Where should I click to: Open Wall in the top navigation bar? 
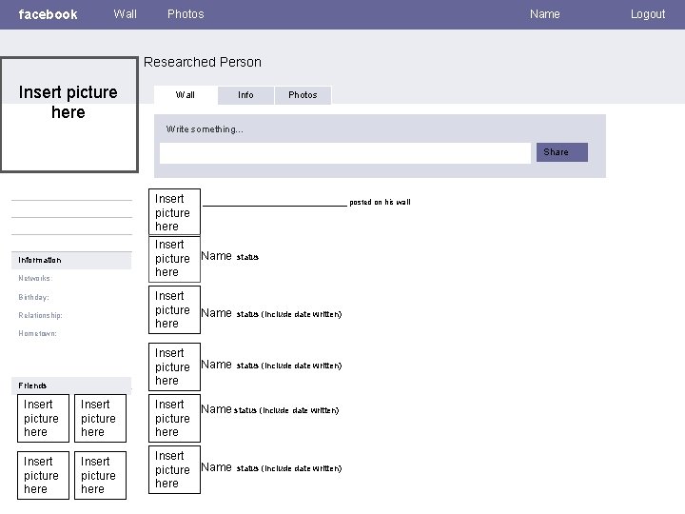click(x=125, y=14)
